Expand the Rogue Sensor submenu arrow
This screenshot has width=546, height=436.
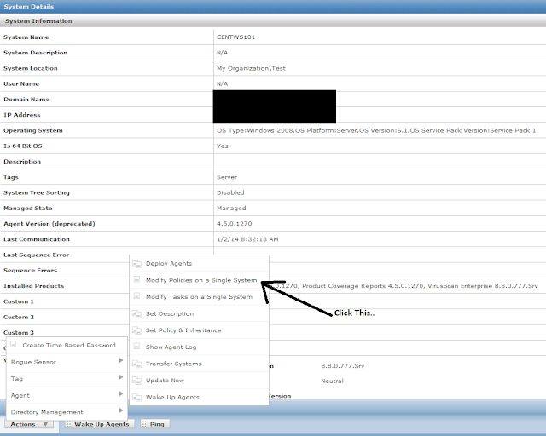pos(121,360)
